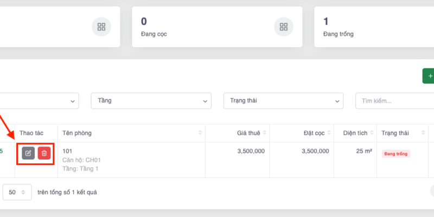The height and width of the screenshot is (217, 434).
Task: Sort by the Diện tích column arrows
Action: click(372, 133)
